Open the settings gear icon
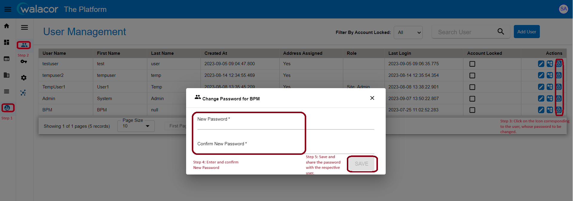This screenshot has width=573, height=201. (x=24, y=78)
